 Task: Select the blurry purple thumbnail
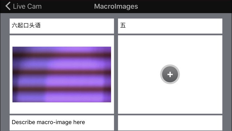coord(62,74)
